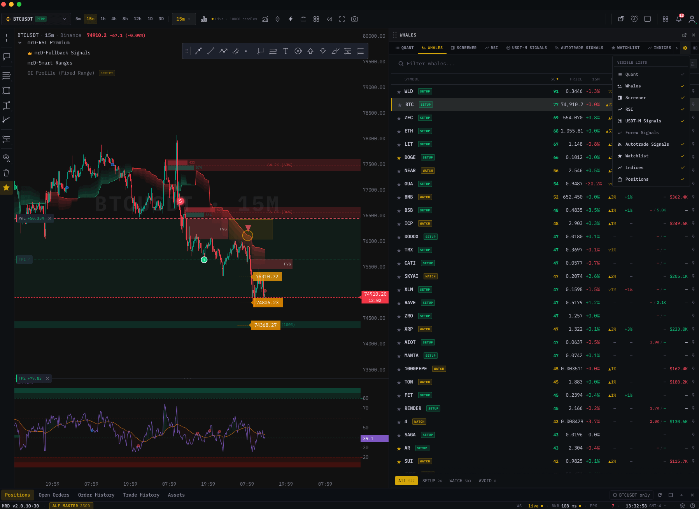
Task: Filter list by WATCH 503
Action: 460,481
